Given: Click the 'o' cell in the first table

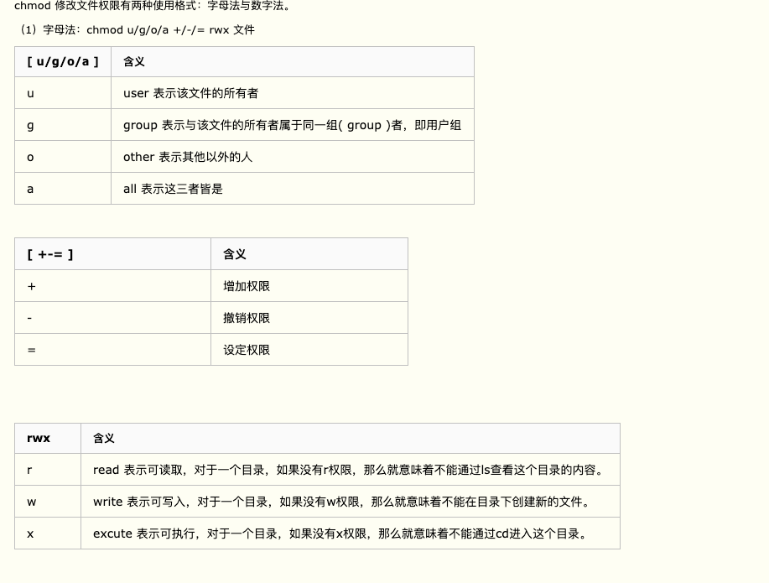Looking at the screenshot, I should point(63,157).
